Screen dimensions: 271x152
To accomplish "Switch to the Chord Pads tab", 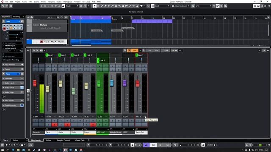I will [80, 140].
